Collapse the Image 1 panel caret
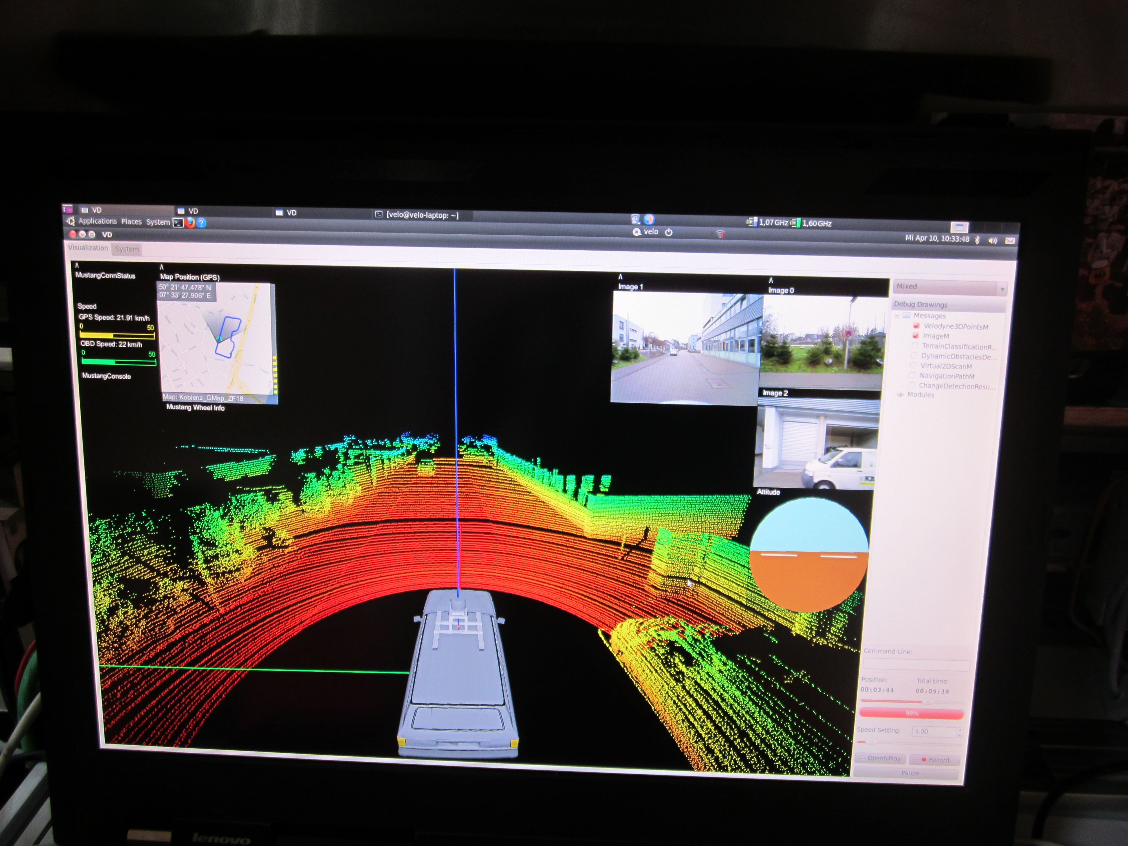 pos(621,277)
